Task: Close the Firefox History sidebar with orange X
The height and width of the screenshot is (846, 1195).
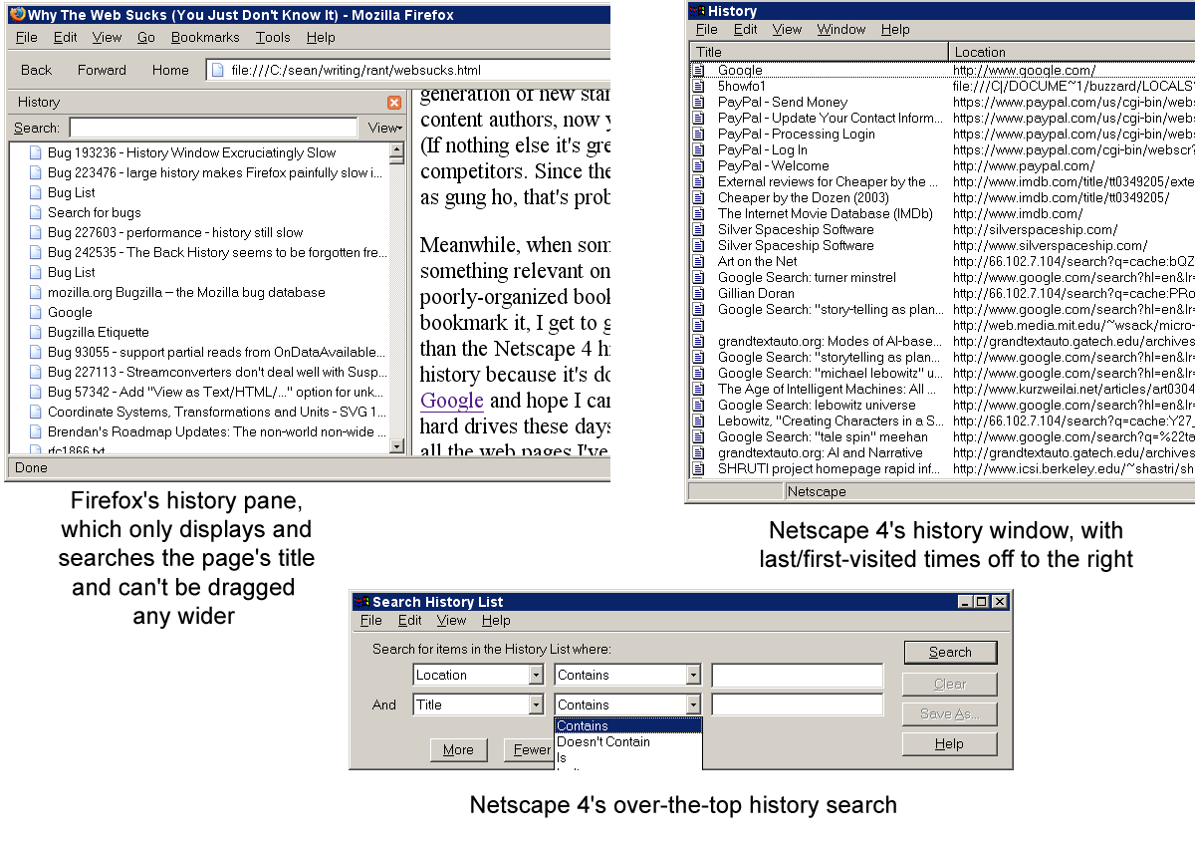Action: [394, 102]
